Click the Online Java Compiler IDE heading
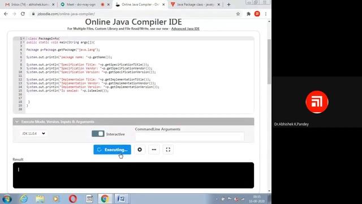 (133, 22)
